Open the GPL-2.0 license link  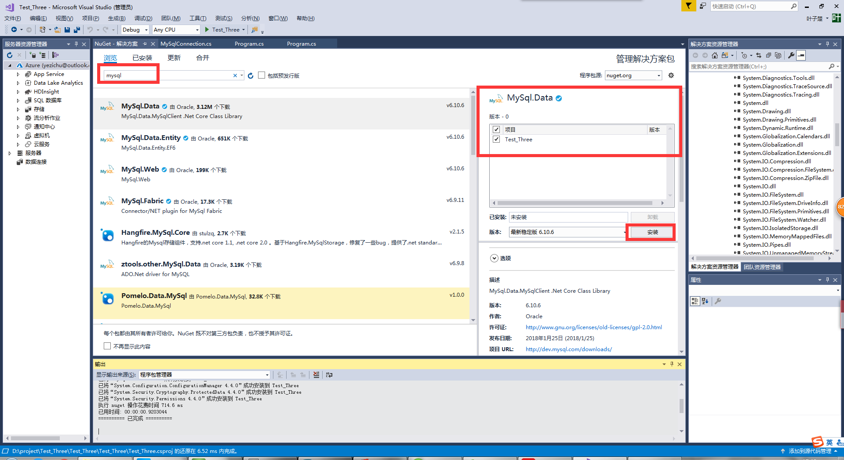click(594, 327)
